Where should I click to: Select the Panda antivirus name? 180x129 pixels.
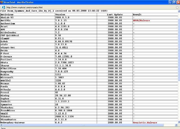click(4, 86)
